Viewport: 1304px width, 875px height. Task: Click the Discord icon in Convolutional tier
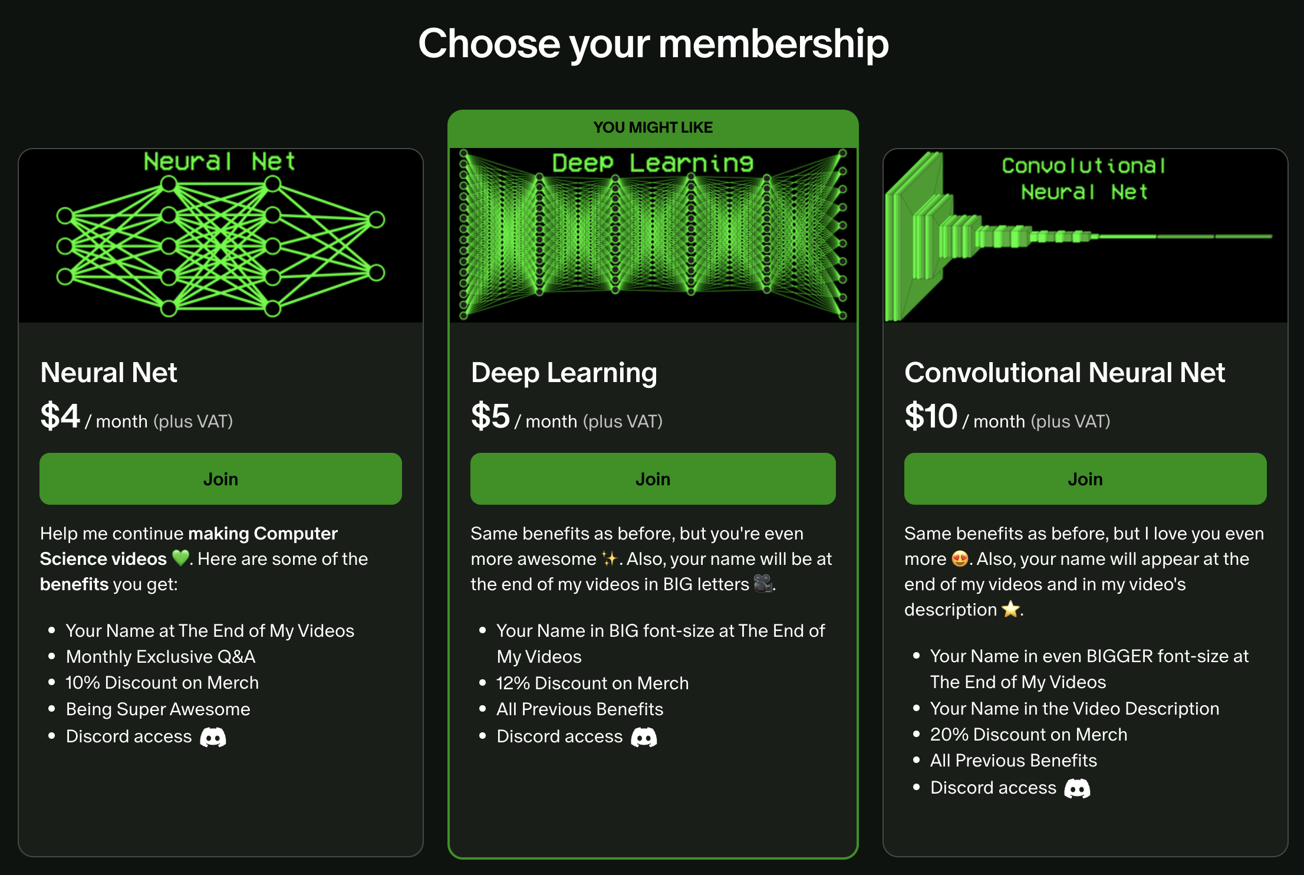tap(1077, 788)
